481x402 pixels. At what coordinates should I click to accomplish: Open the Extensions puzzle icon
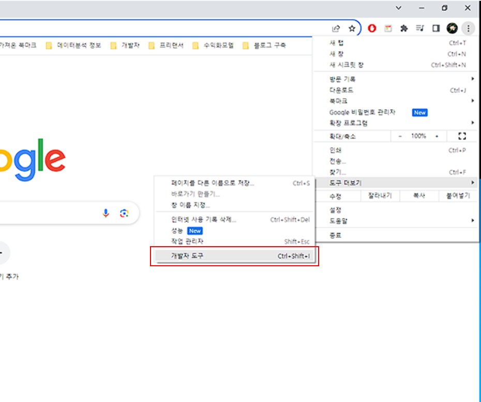click(404, 28)
